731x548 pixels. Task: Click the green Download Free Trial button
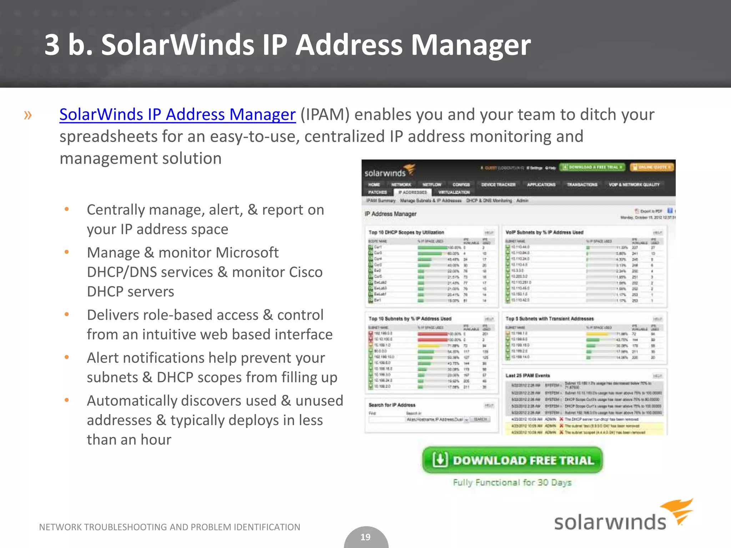tap(512, 460)
